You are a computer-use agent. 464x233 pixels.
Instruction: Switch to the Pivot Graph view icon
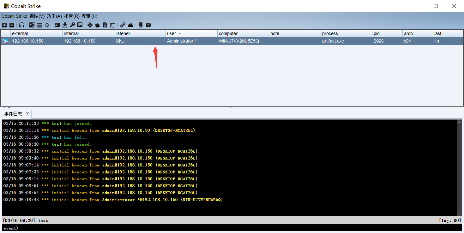[x=32, y=25]
